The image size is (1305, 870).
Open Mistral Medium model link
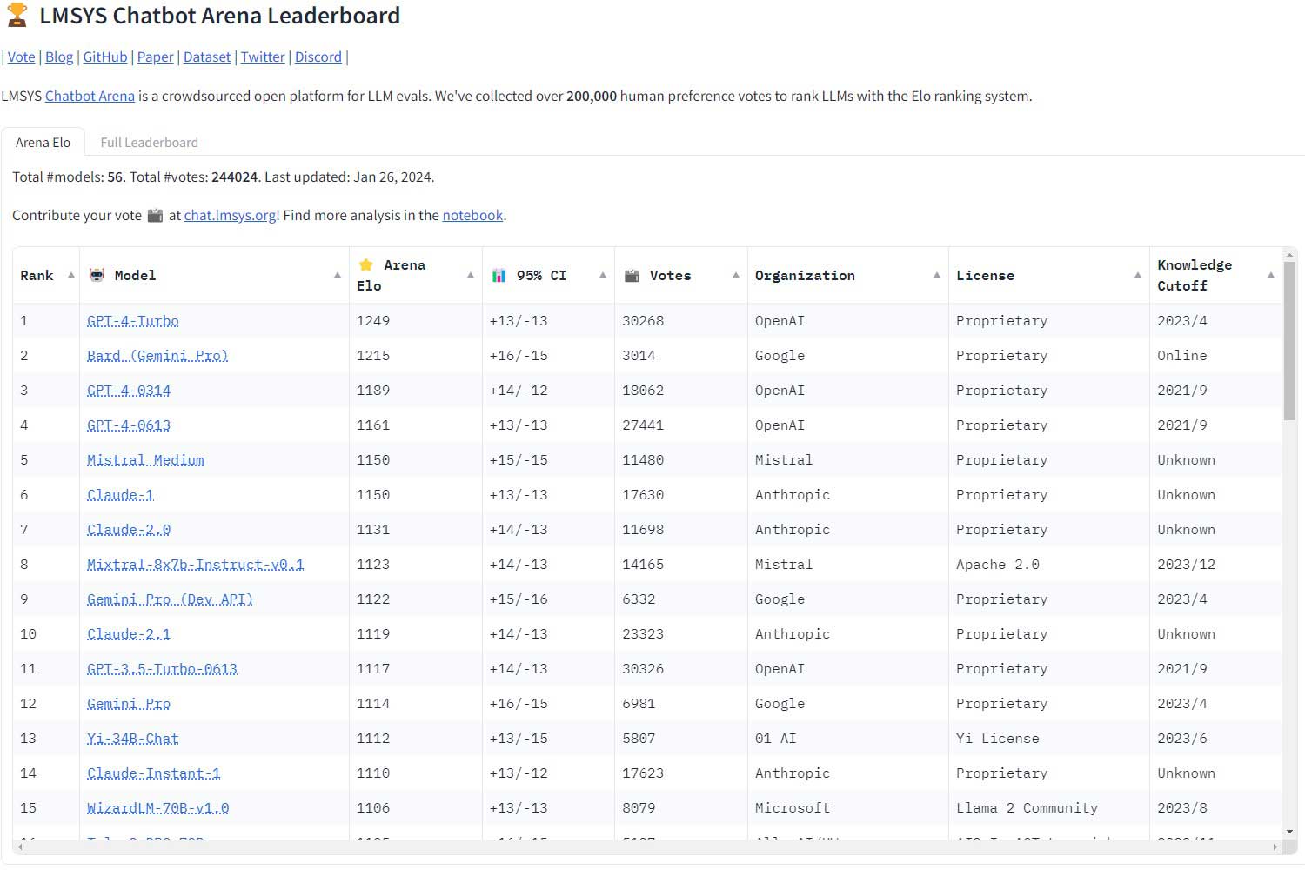click(x=145, y=460)
